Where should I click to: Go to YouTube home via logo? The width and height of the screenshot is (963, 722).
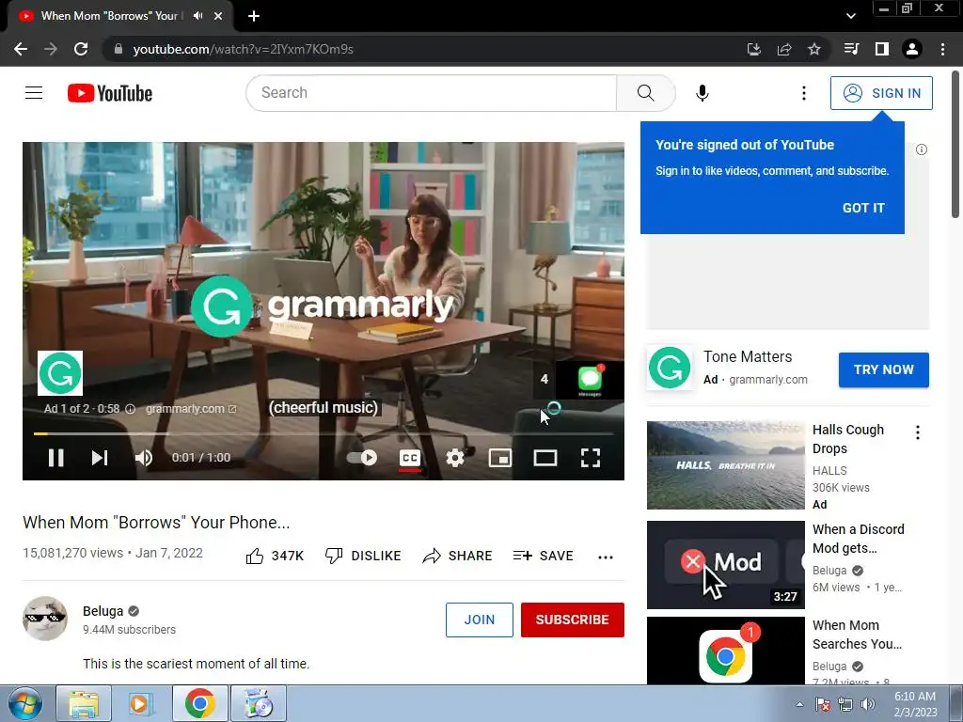tap(110, 93)
